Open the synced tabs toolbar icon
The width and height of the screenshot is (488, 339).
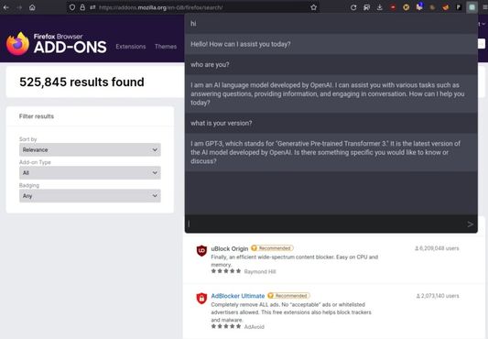pos(366,7)
